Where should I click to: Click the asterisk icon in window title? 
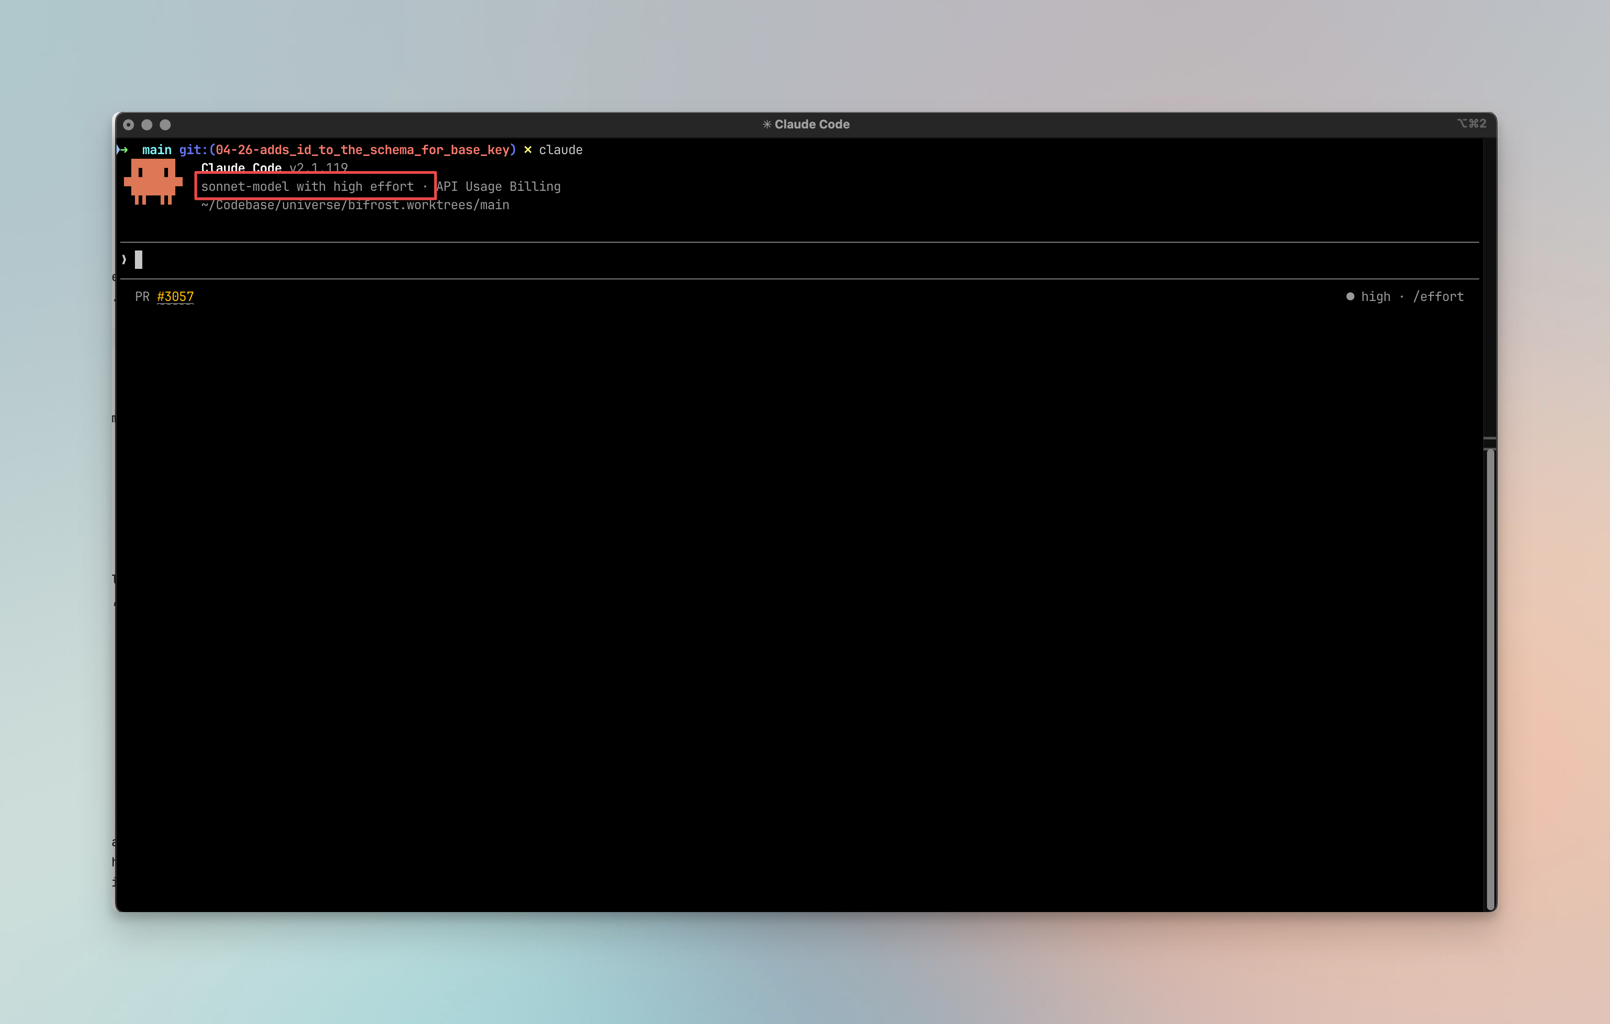767,124
